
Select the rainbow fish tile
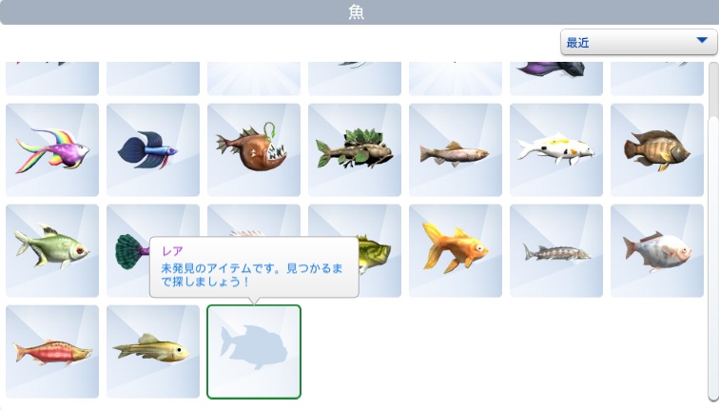(52, 150)
